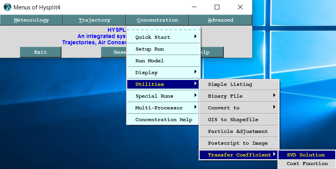
Task: Choose Simple Listing utility
Action: coord(239,84)
